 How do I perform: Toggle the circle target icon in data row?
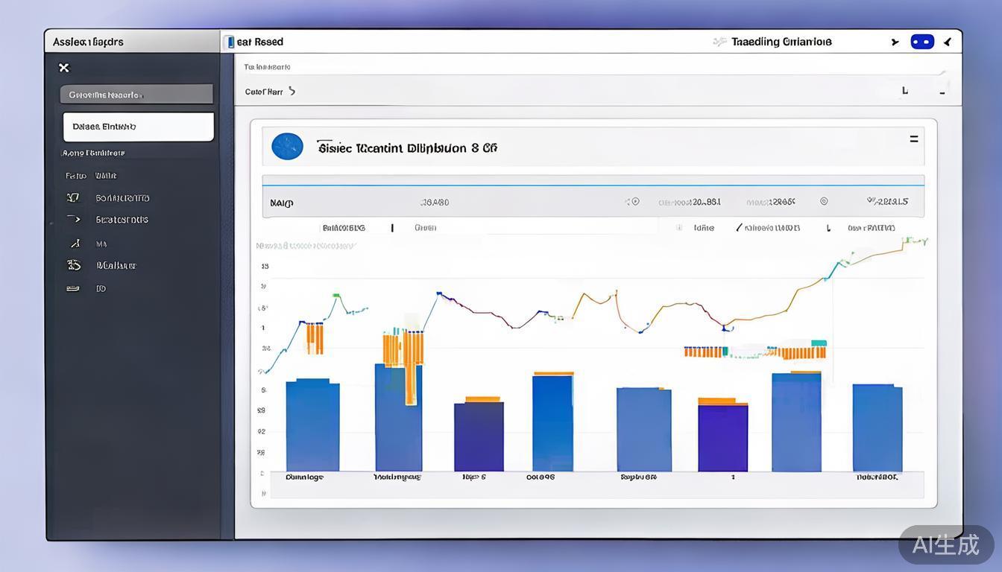tap(824, 201)
